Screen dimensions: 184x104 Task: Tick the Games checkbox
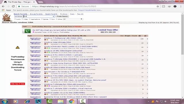pyautogui.click(x=42, y=19)
